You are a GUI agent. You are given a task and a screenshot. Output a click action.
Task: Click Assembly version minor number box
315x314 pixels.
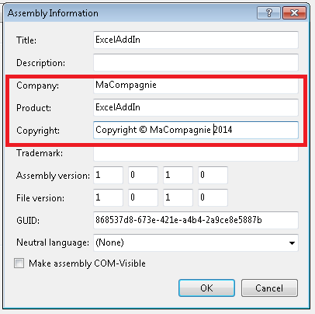143,175
